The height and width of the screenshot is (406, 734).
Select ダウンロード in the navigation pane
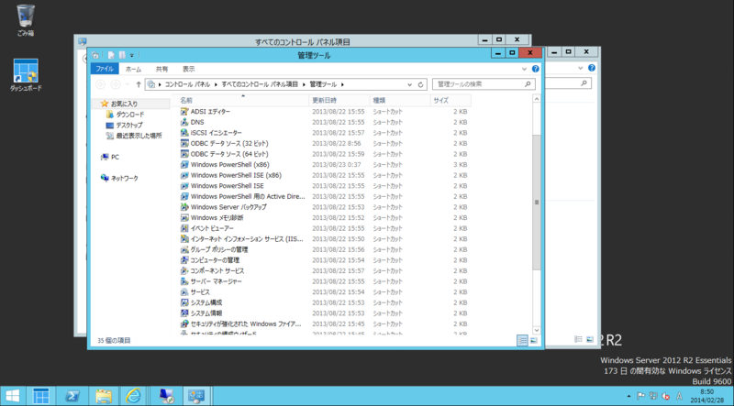(129, 115)
